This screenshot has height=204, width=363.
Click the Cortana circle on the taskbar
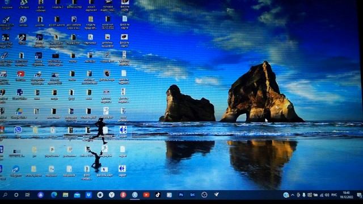[x=16, y=195]
